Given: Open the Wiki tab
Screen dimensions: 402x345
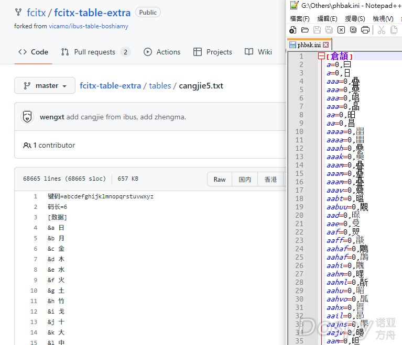Looking at the screenshot, I should [258, 52].
